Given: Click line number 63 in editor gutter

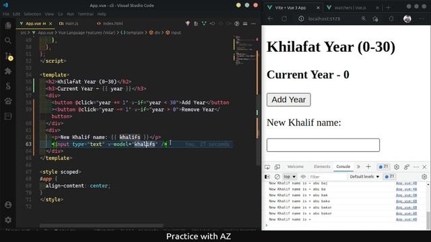Looking at the screenshot, I should point(28,144).
